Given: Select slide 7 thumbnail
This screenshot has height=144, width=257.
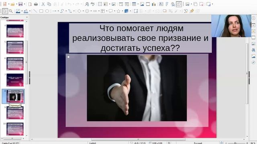Looking at the screenshot, I should 15,80.
